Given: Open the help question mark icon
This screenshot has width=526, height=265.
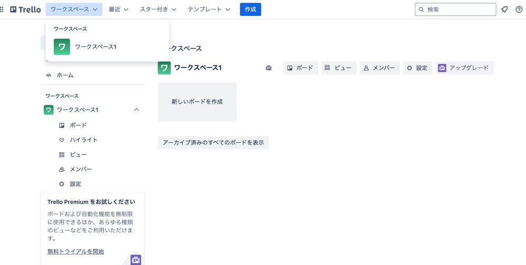Looking at the screenshot, I should (519, 9).
